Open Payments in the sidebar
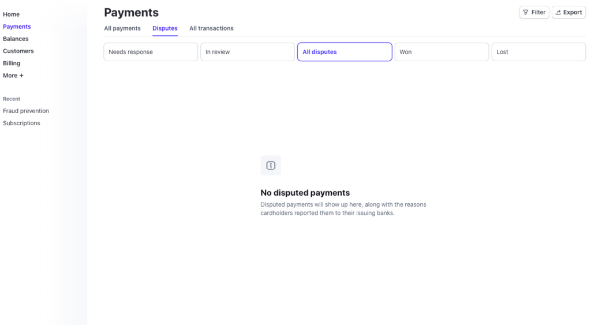The width and height of the screenshot is (591, 325). pyautogui.click(x=17, y=27)
